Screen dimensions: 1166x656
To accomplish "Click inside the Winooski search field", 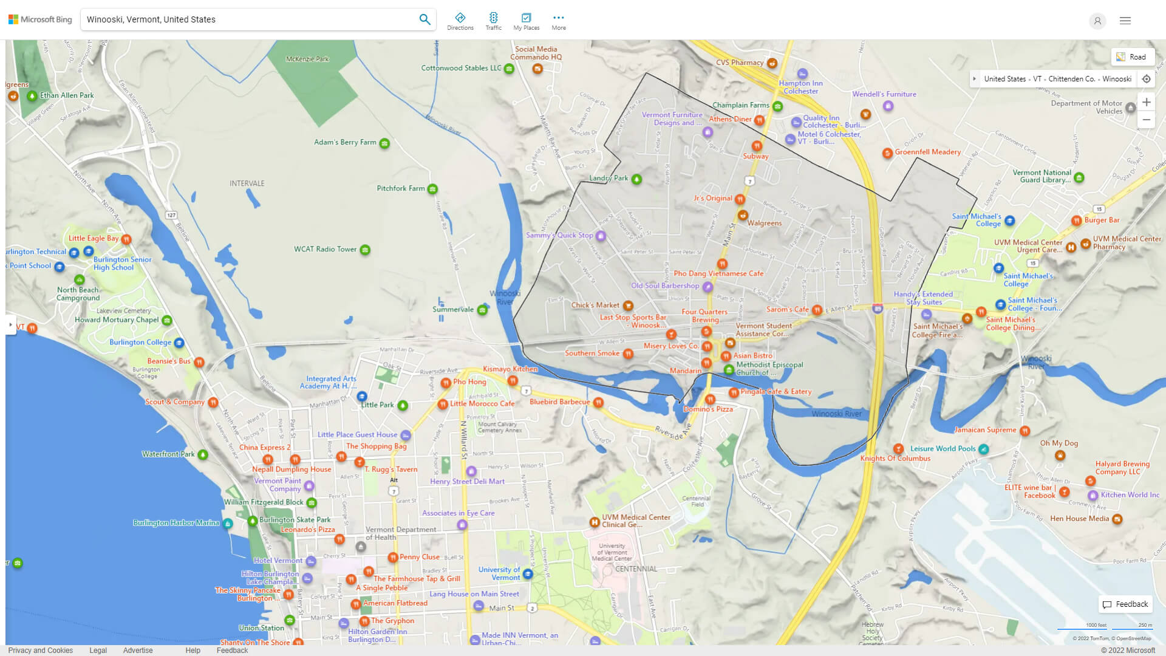I will (x=243, y=19).
